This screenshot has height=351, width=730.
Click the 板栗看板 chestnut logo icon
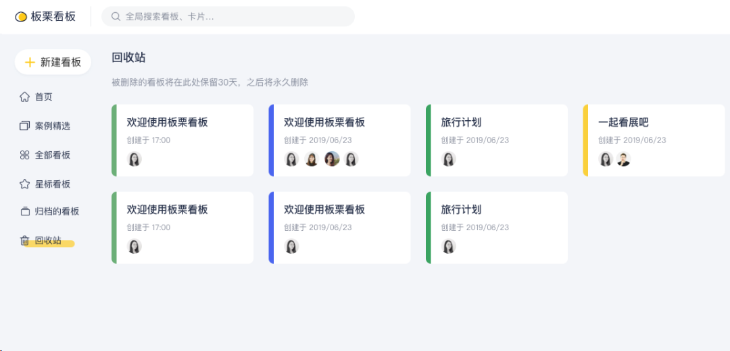pyautogui.click(x=21, y=17)
